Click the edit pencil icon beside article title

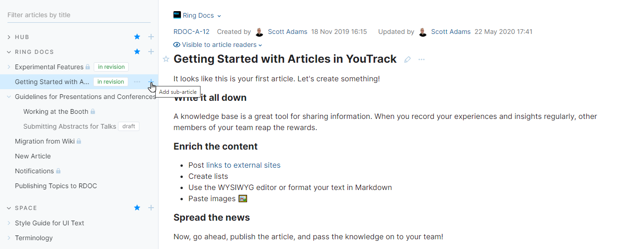[x=408, y=59]
